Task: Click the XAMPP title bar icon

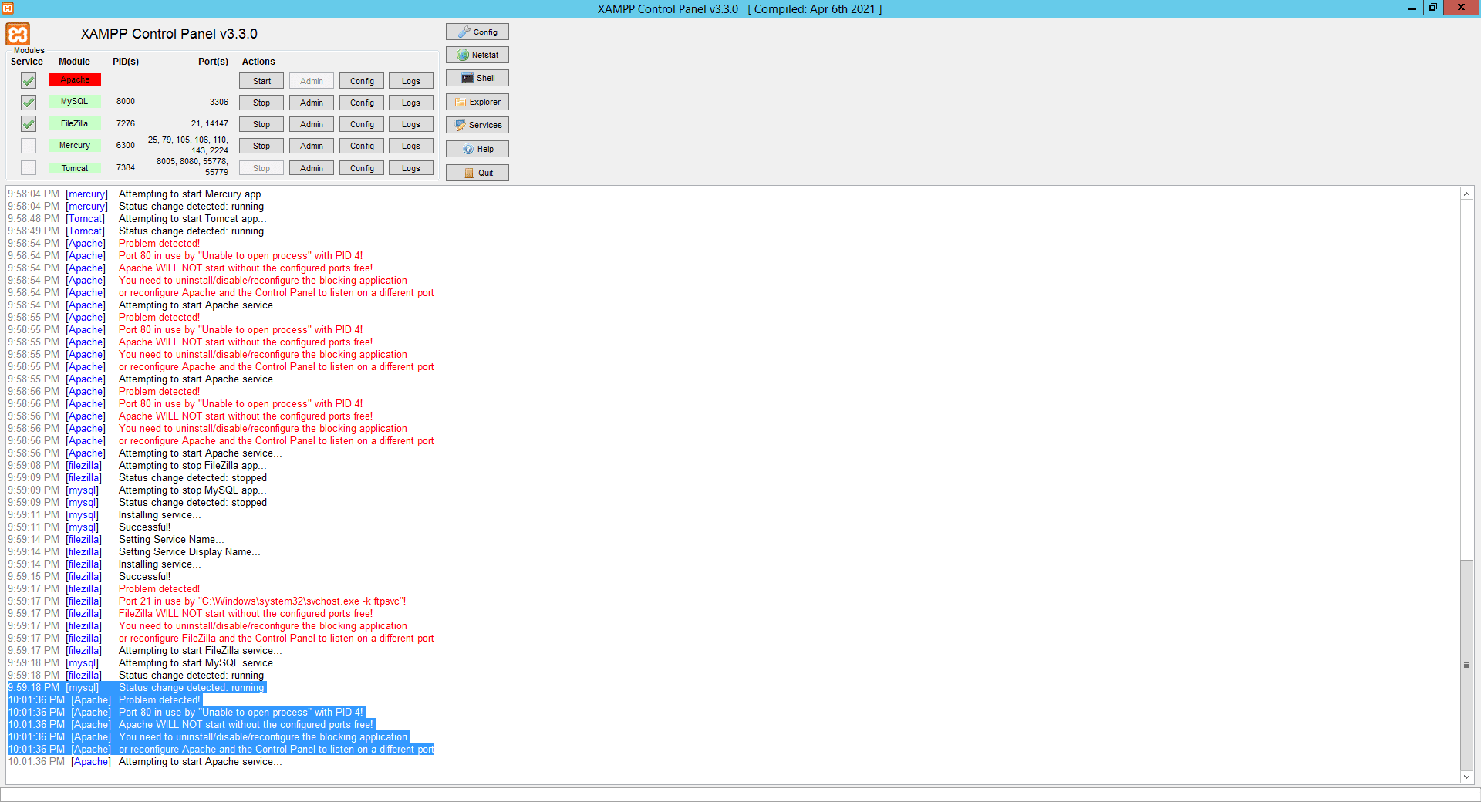Action: click(7, 8)
